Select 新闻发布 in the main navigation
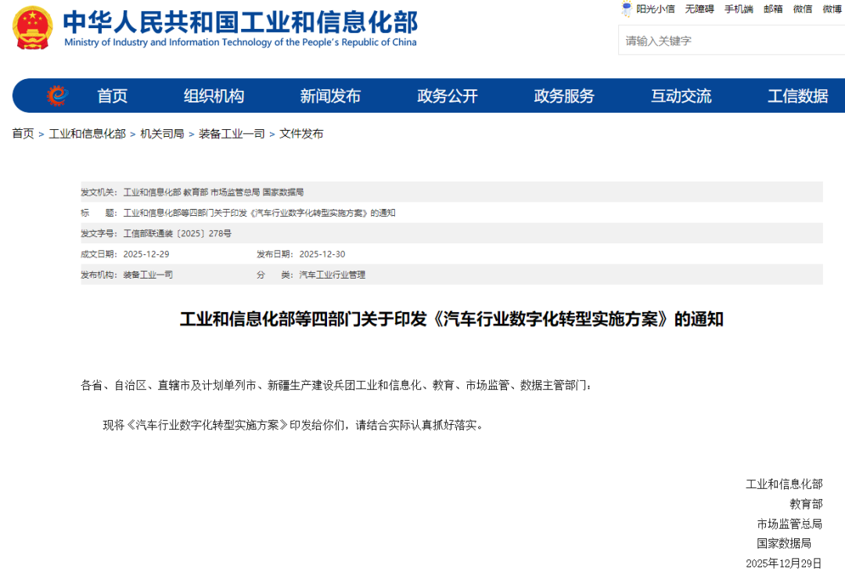The height and width of the screenshot is (572, 845). (x=330, y=96)
